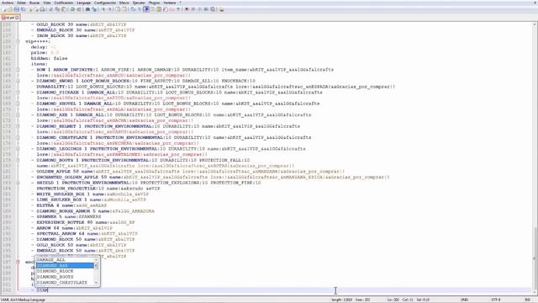Click the Copy toolbar icon
This screenshot has height=303, width=538.
point(57,9)
